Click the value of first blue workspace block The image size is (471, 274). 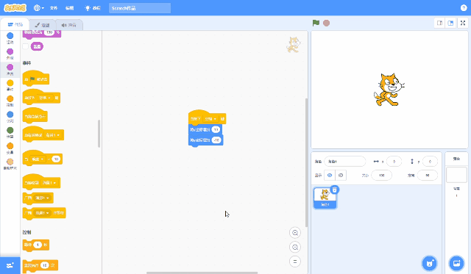[x=216, y=129]
